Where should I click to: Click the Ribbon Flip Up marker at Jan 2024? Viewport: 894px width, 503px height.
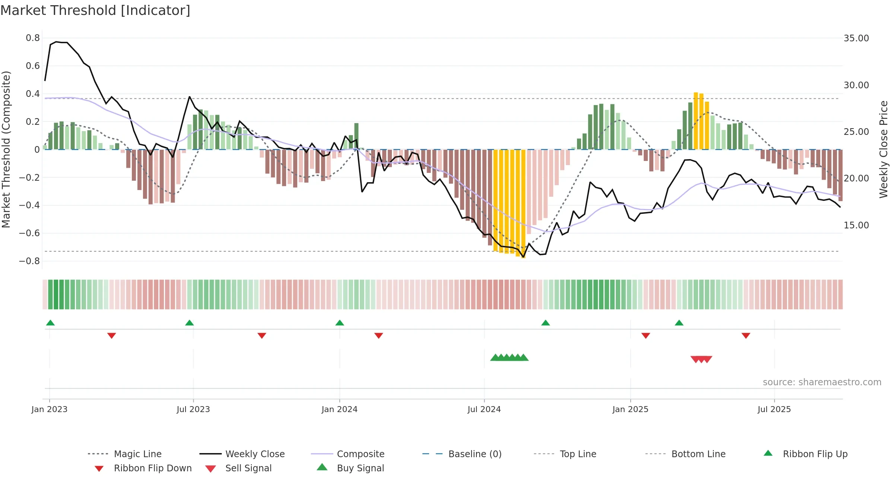click(340, 323)
